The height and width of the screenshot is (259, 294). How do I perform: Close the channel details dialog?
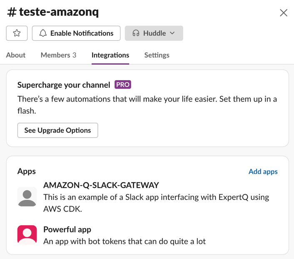(x=284, y=12)
